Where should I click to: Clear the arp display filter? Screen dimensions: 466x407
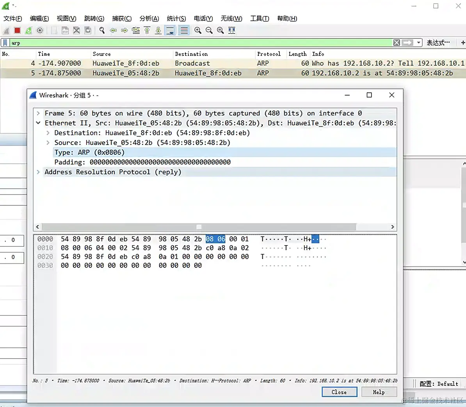tap(397, 43)
